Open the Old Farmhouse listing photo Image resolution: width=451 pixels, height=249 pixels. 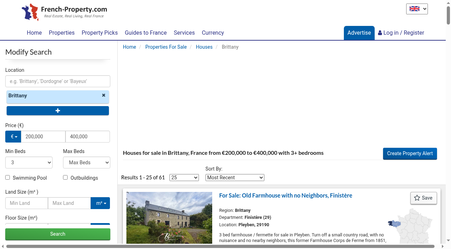(169, 218)
